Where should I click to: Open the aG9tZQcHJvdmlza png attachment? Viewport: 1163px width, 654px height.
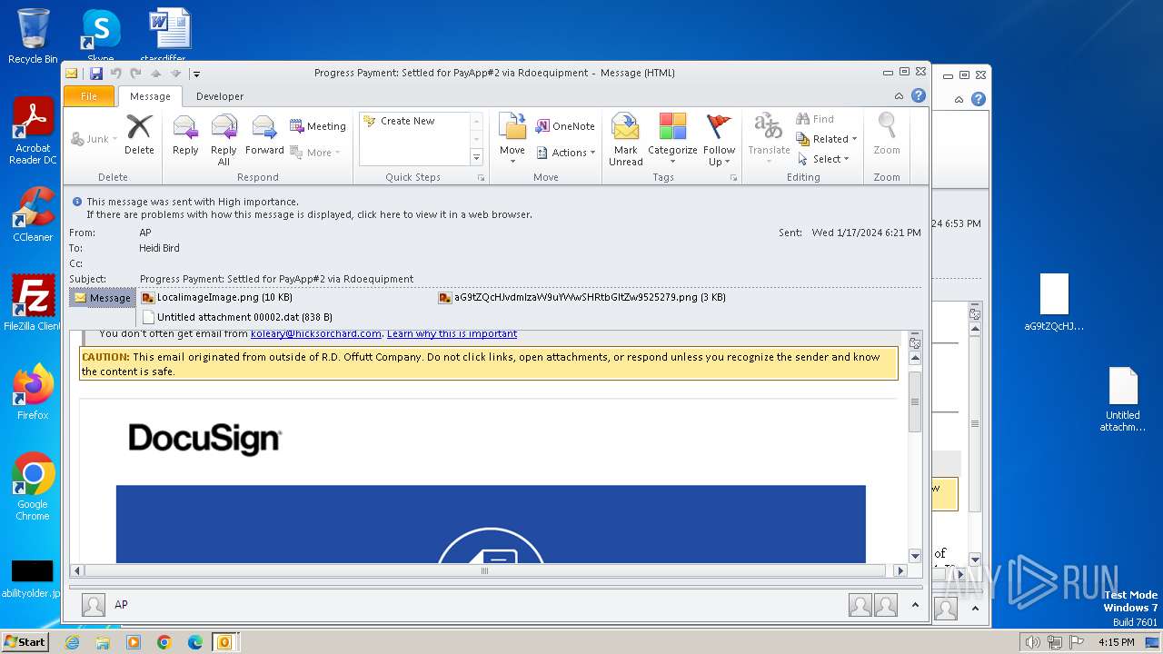tap(581, 297)
